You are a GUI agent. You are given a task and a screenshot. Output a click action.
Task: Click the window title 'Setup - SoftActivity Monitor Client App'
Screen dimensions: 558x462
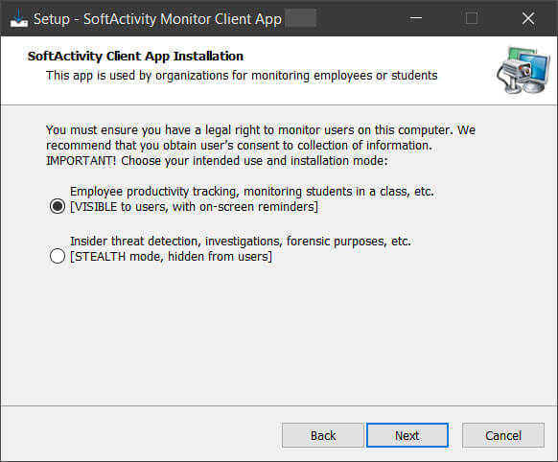[157, 19]
